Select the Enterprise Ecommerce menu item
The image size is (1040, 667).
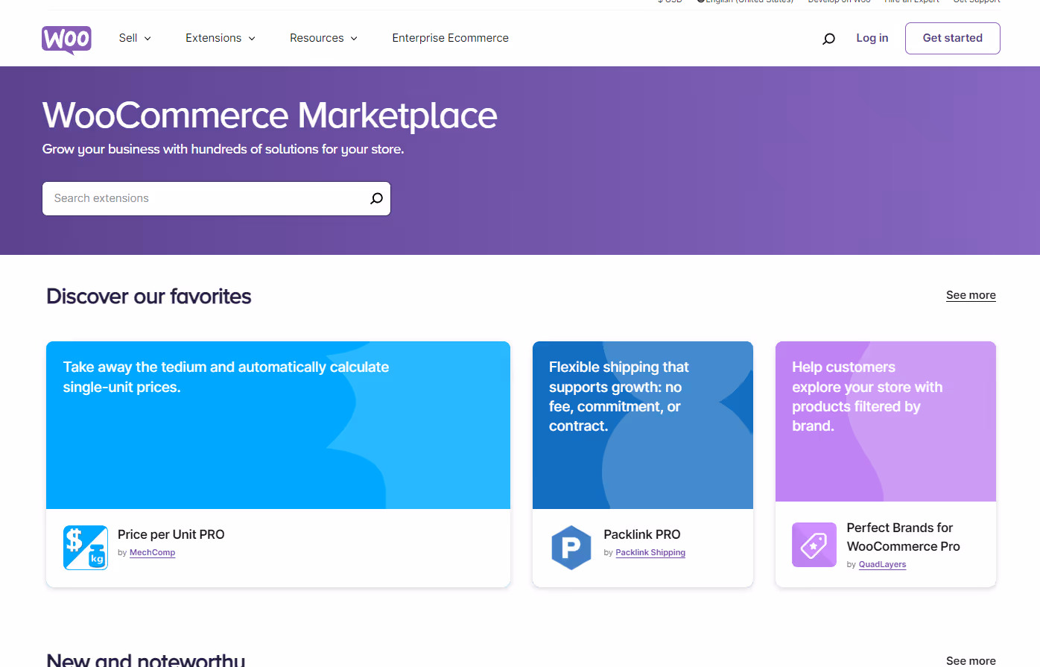coord(450,37)
